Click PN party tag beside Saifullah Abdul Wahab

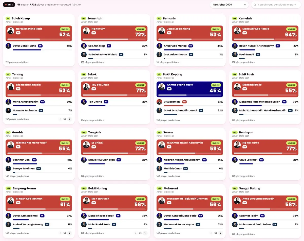pyautogui.click(x=121, y=55)
